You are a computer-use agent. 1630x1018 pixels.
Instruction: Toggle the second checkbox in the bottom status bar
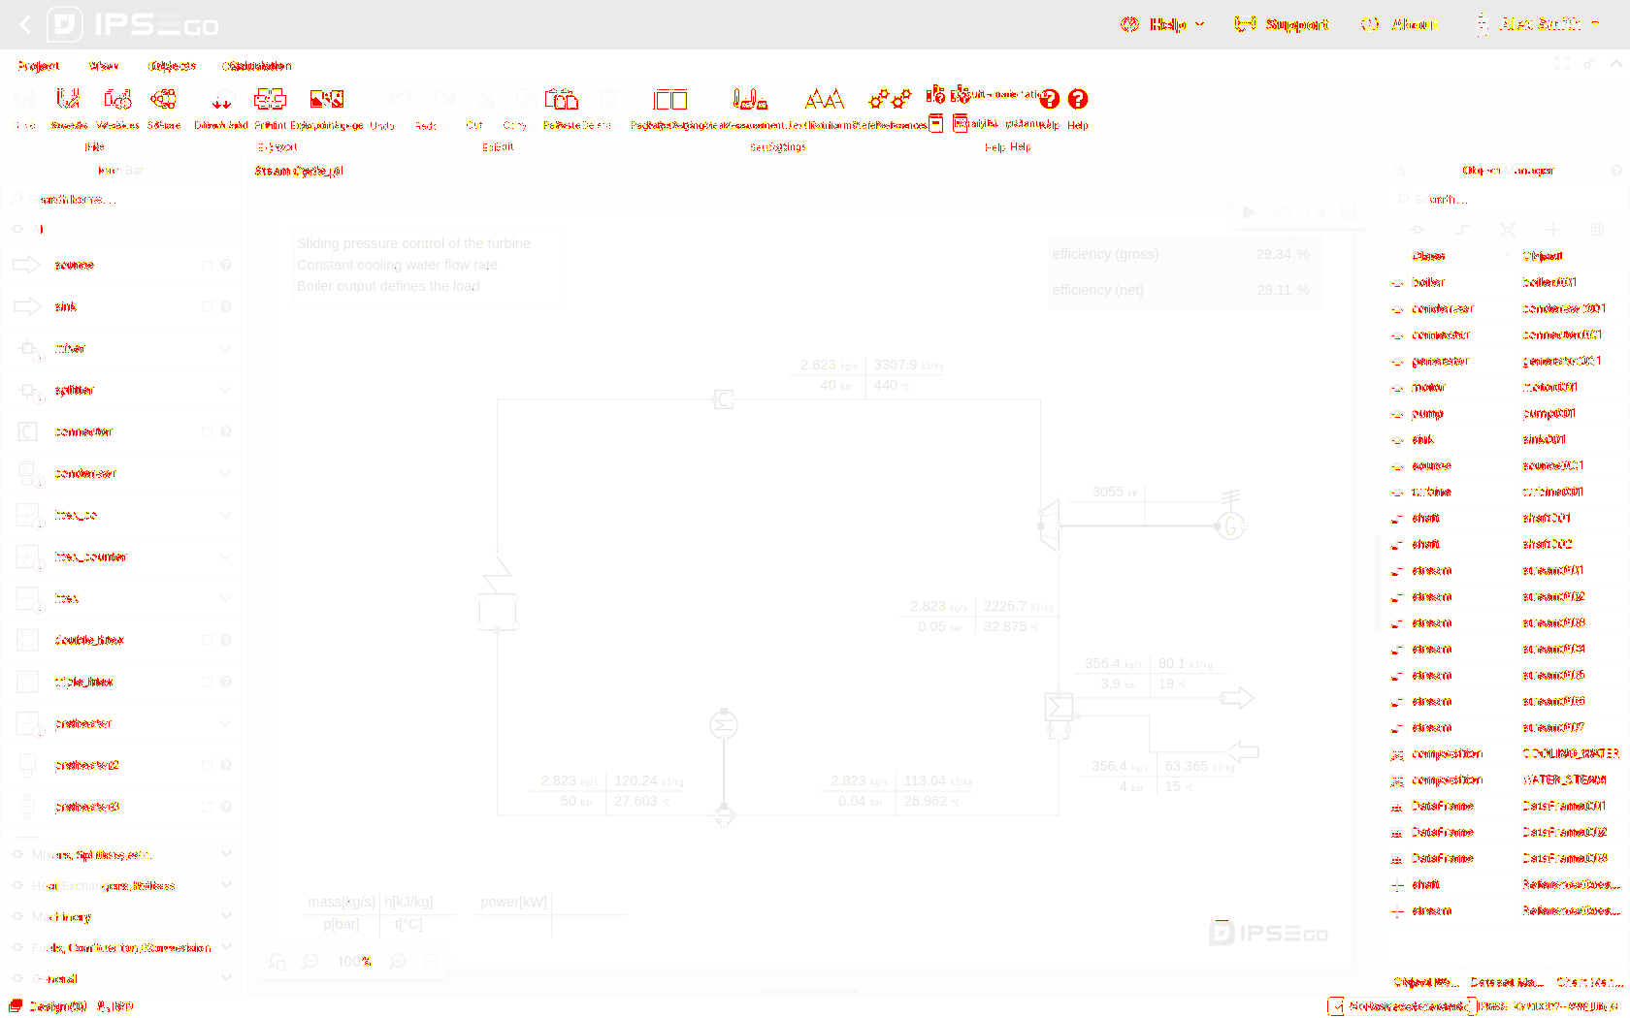click(x=1472, y=1005)
